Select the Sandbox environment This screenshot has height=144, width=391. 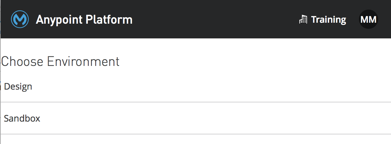(22, 118)
